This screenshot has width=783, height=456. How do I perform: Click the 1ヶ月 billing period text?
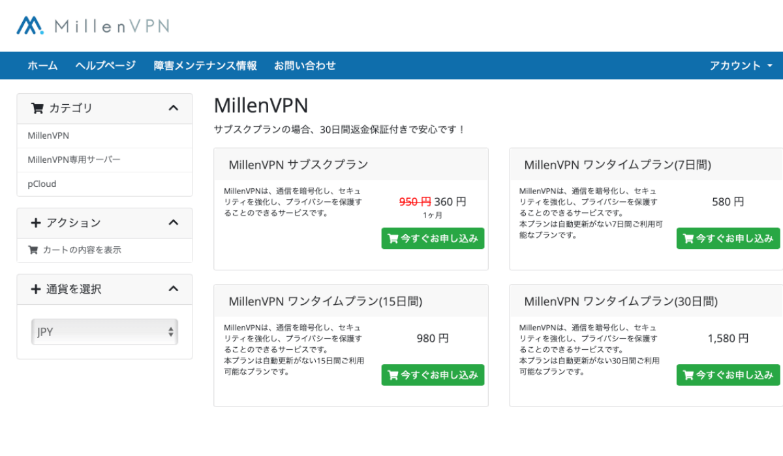coord(433,215)
